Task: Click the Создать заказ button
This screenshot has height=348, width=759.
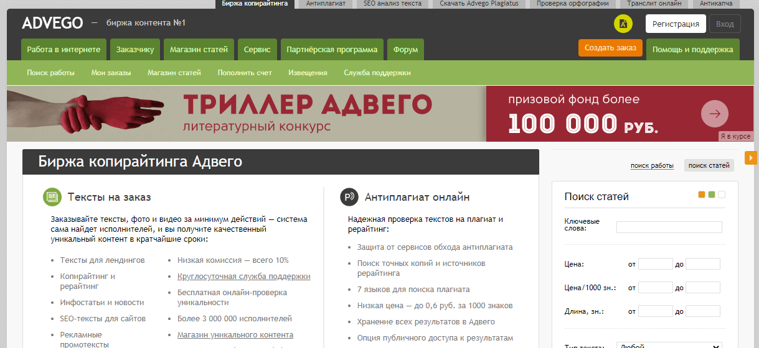Action: (x=610, y=48)
